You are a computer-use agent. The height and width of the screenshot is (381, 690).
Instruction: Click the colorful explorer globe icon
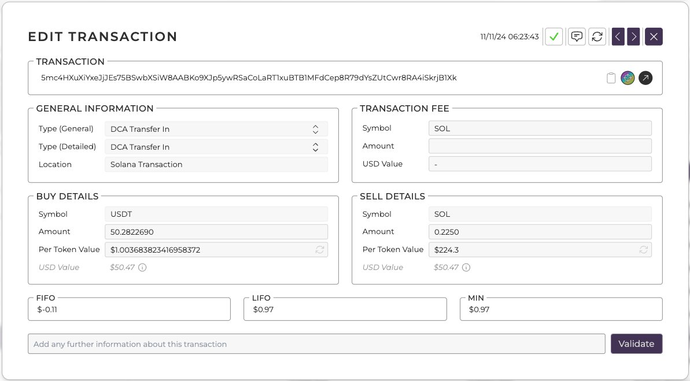tap(628, 78)
